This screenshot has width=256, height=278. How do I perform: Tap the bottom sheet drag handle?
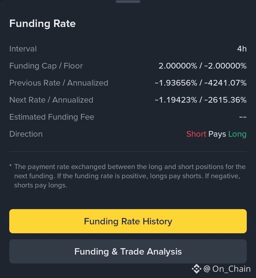[128, 1]
